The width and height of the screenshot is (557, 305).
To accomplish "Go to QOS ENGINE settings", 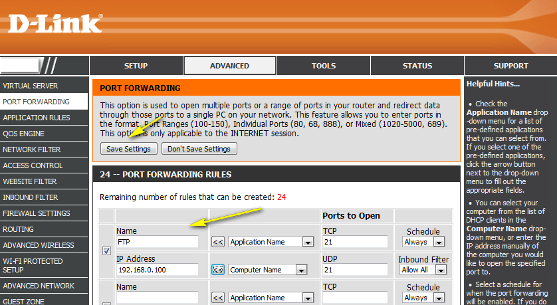I will tap(44, 134).
